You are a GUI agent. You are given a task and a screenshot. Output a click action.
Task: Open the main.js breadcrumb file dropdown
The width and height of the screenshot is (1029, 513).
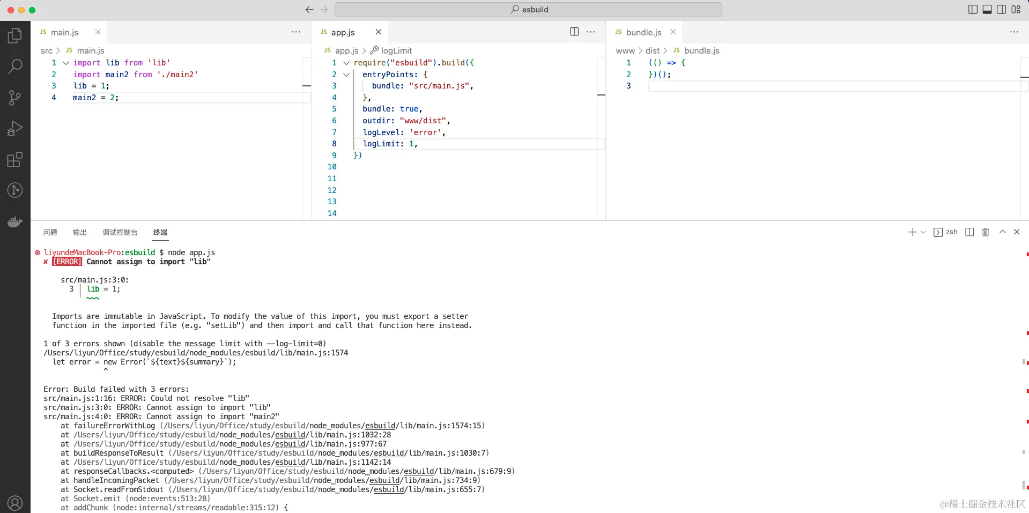pyautogui.click(x=85, y=50)
